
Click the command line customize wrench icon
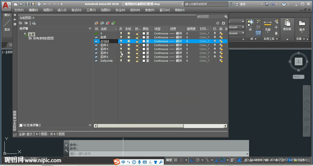point(66,151)
